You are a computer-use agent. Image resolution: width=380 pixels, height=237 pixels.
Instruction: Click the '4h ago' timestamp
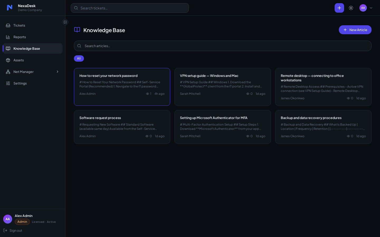pos(159,94)
